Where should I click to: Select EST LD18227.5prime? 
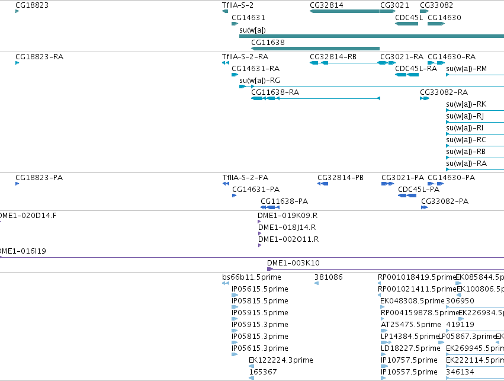pyautogui.click(x=410, y=348)
